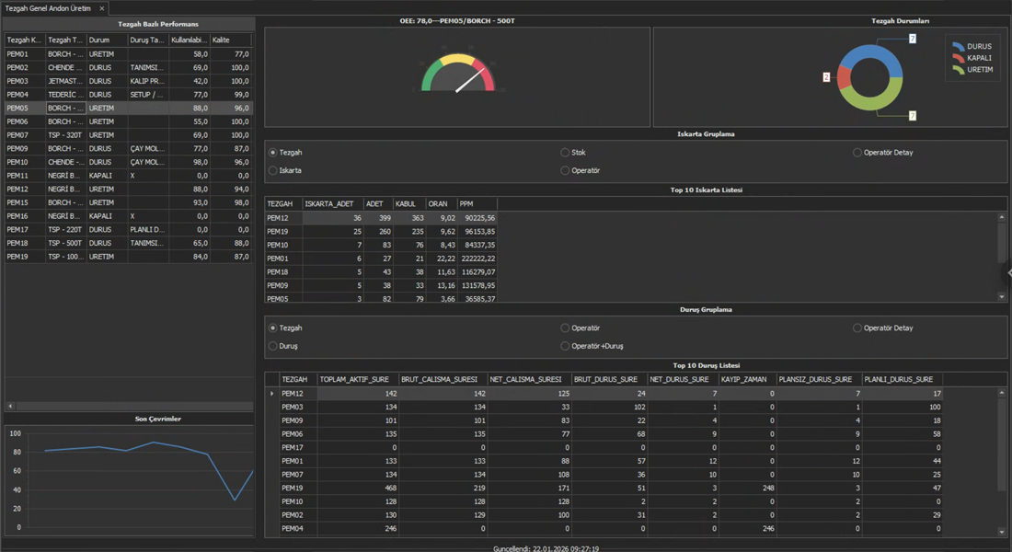This screenshot has height=552, width=1012.
Task: Expand the collapsed side panel arrow at right edge
Action: point(1008,273)
